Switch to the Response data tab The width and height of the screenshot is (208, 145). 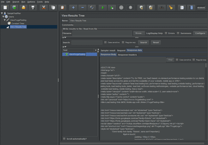tap(134, 50)
